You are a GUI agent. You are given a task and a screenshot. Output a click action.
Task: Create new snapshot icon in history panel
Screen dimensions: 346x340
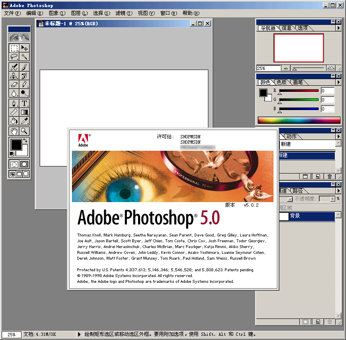[305, 176]
